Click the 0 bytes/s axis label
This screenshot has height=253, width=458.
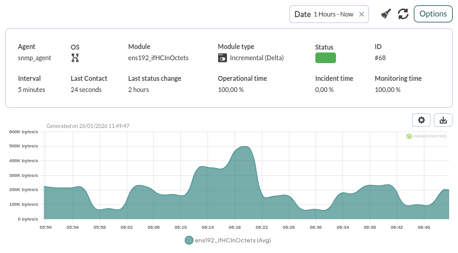[x=28, y=219]
